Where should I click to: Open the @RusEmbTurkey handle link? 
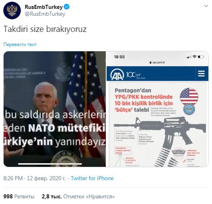coord(45,14)
